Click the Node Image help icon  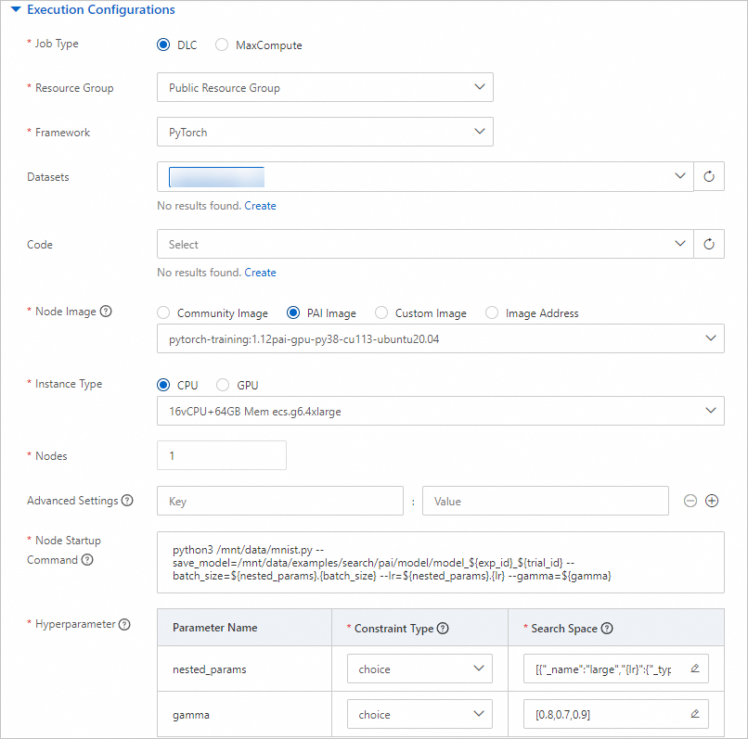point(106,312)
